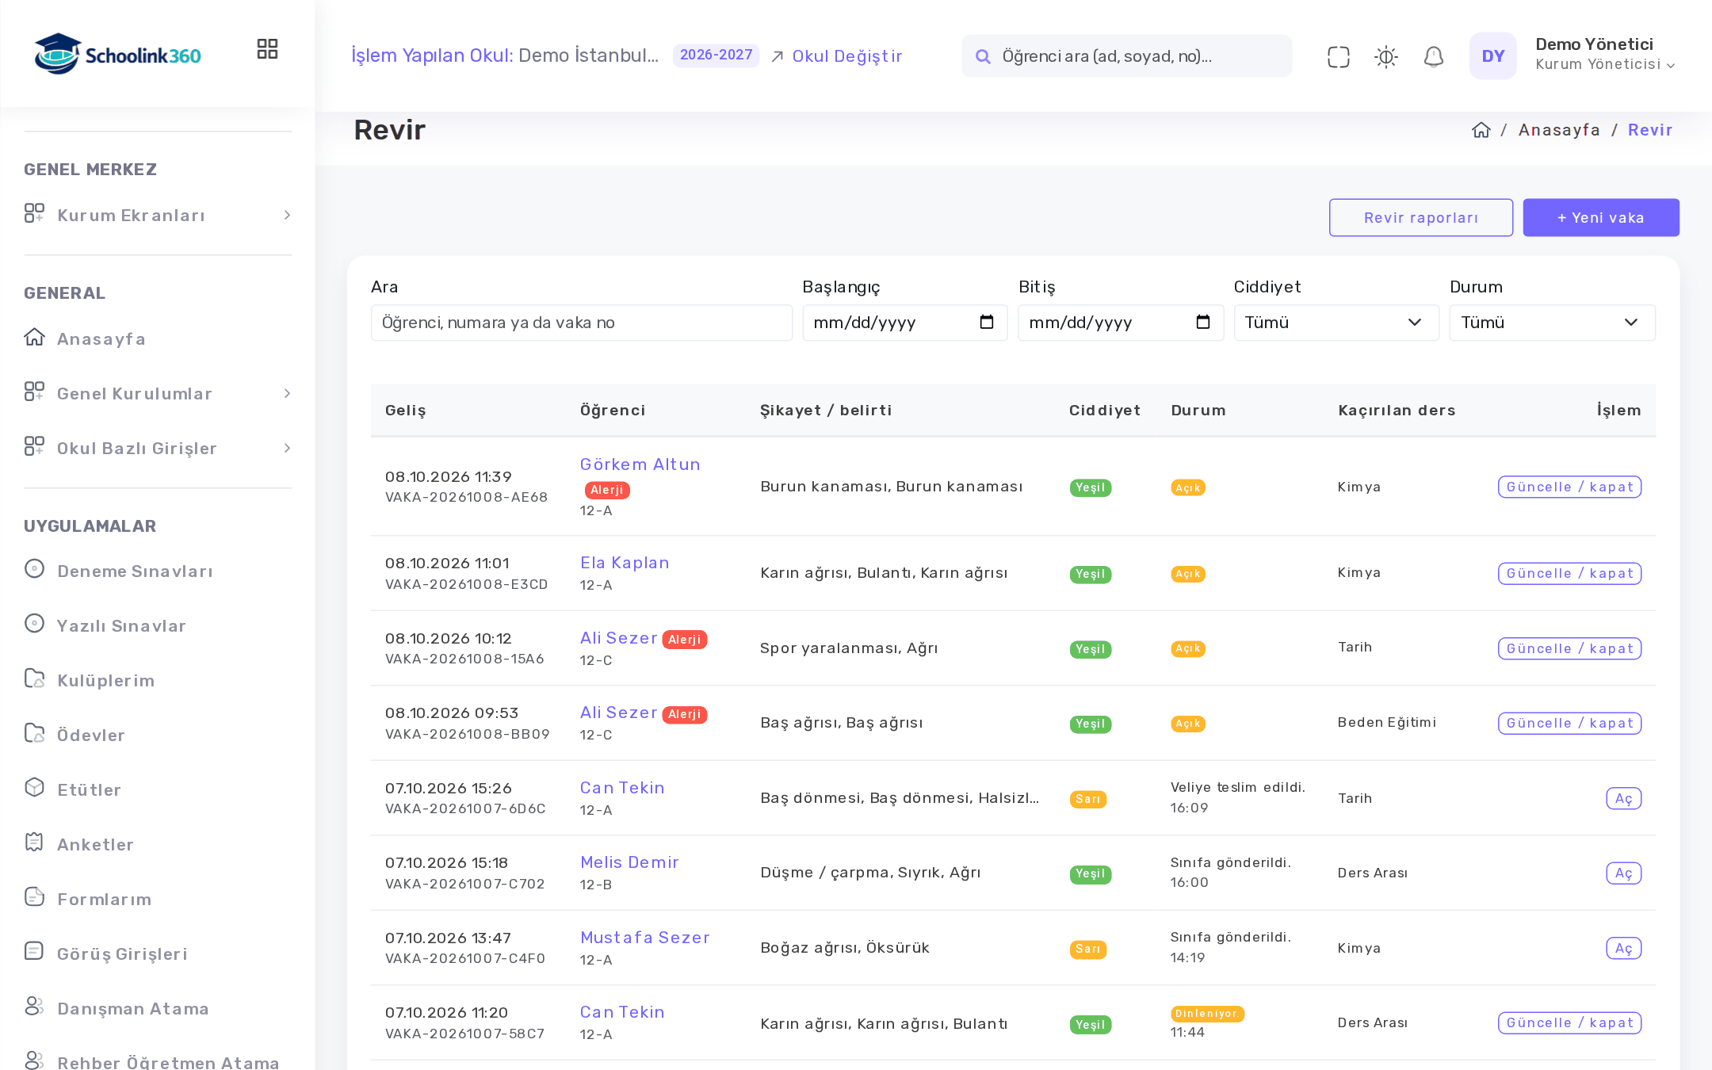Click the Ödevler folder icon
Viewport: 1712px width, 1070px height.
[34, 733]
